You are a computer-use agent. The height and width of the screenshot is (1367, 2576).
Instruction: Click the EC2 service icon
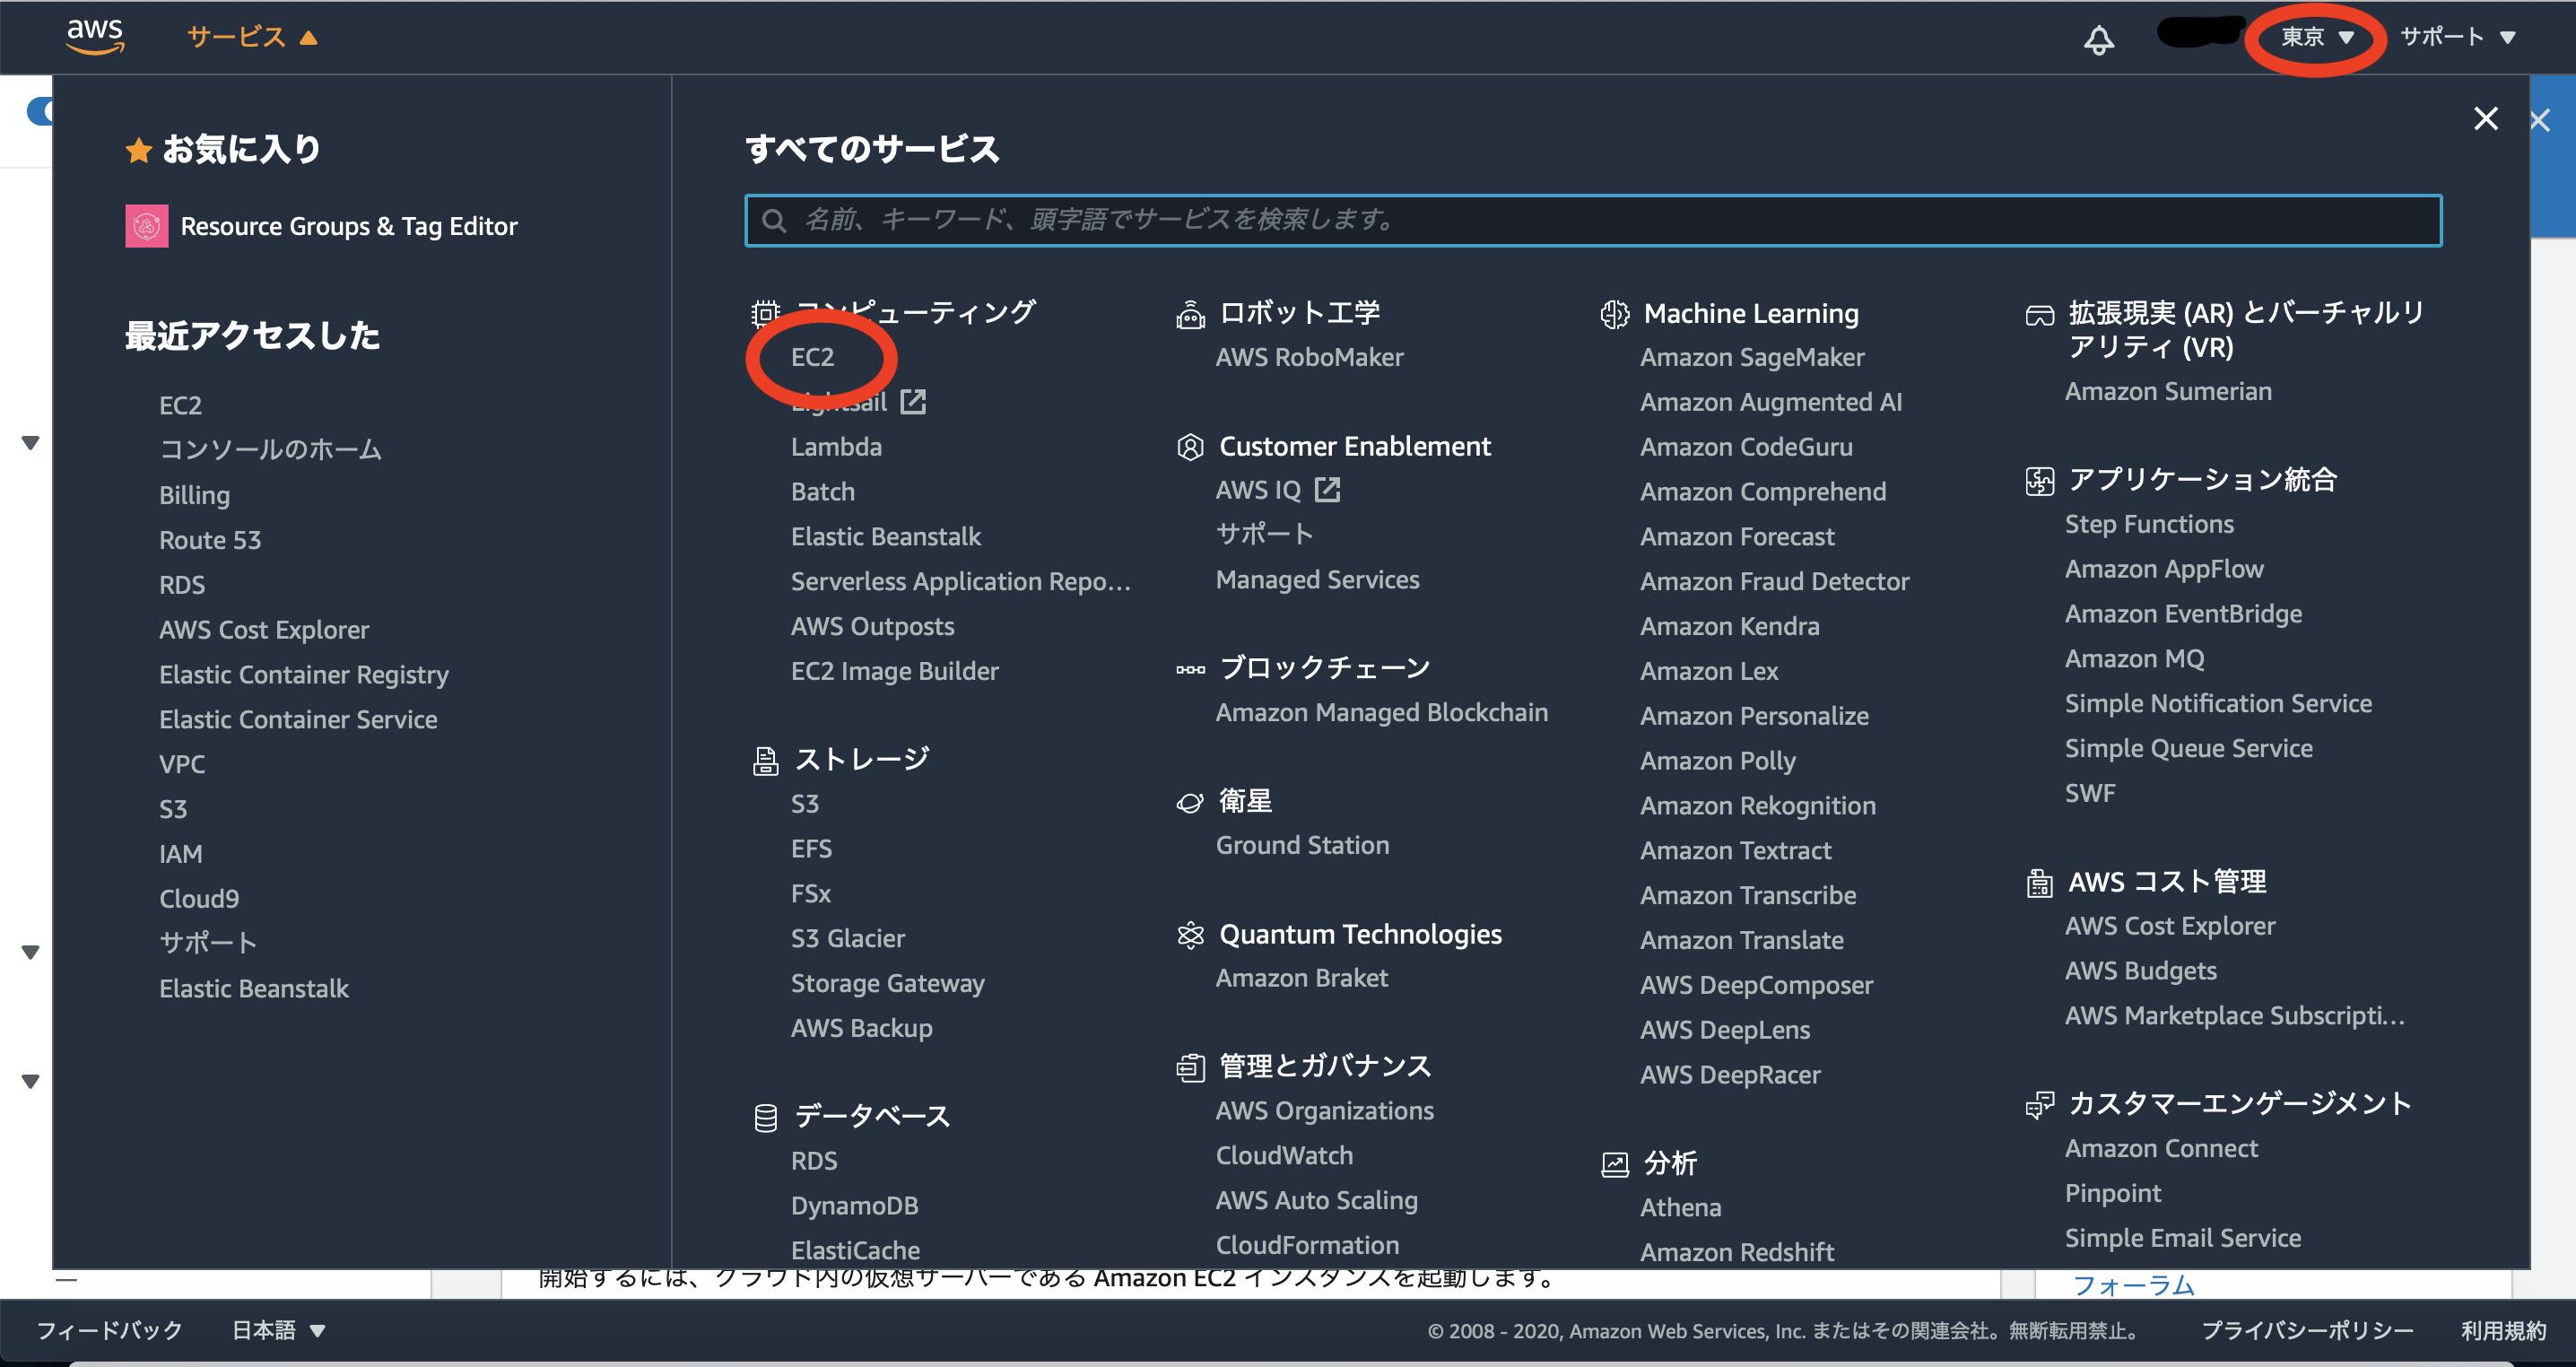(x=813, y=358)
